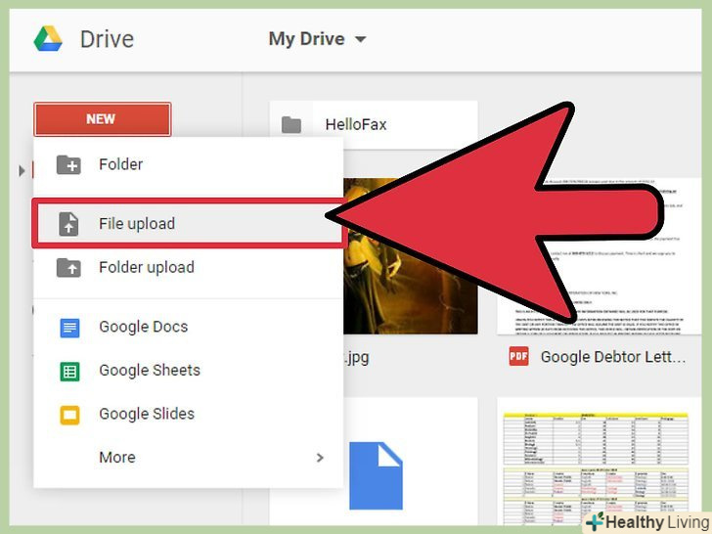The width and height of the screenshot is (712, 534).
Task: Expand the More submenu arrow
Action: [x=320, y=458]
